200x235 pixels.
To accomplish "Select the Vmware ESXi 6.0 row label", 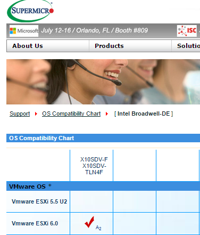I will pyautogui.click(x=35, y=223).
